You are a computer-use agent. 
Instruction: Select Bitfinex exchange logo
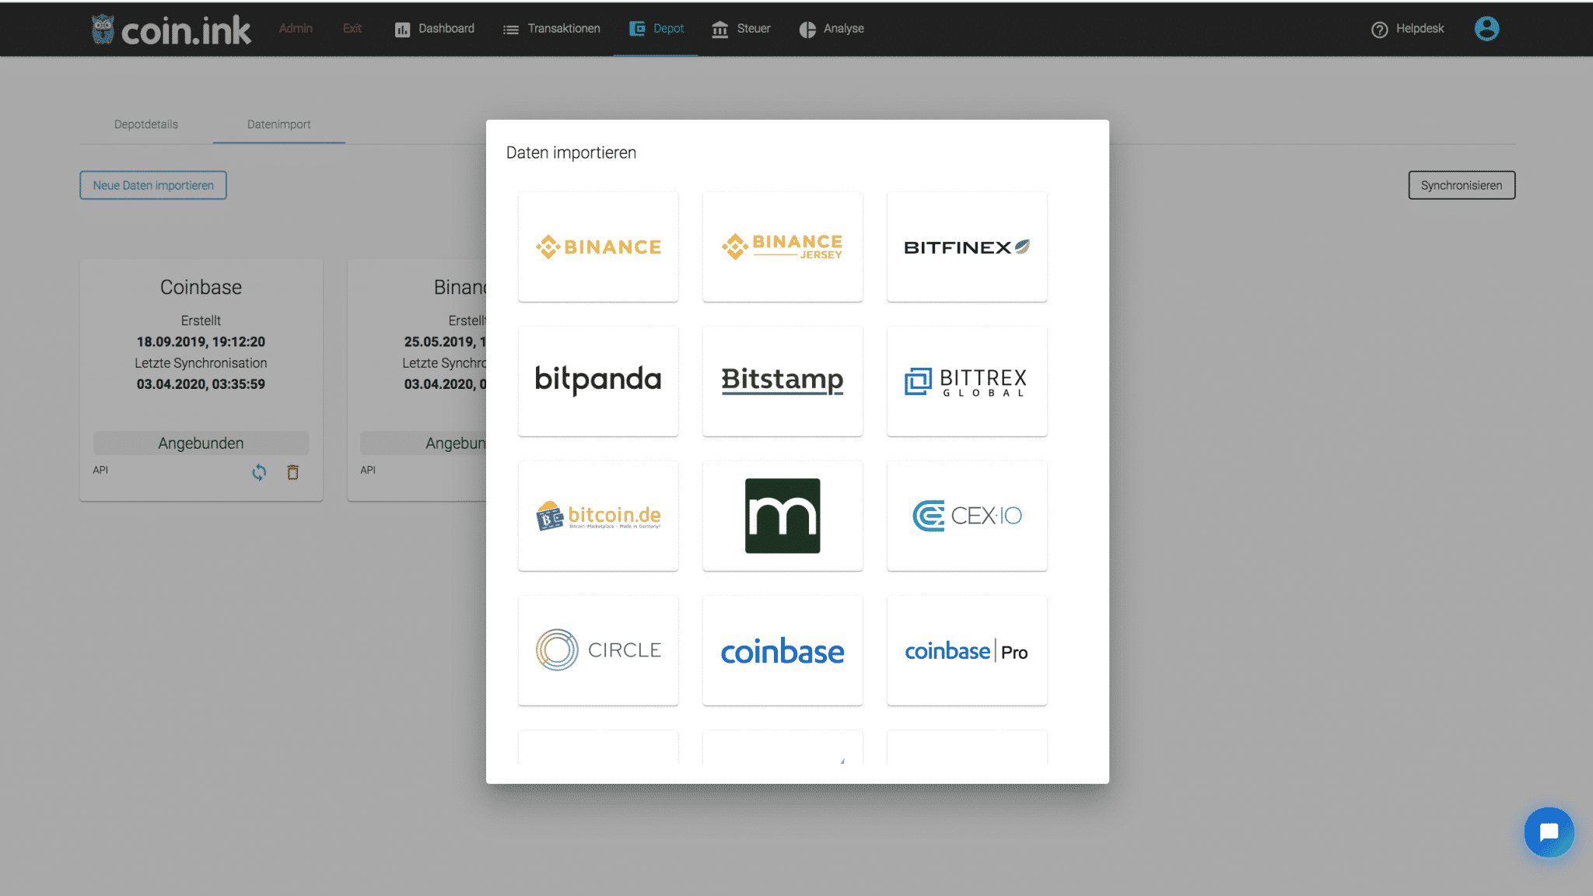click(x=967, y=247)
